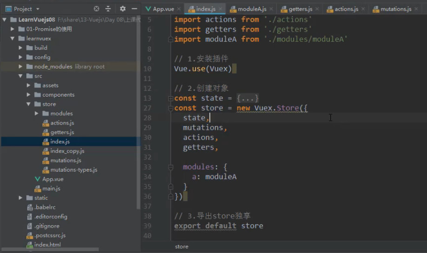Click the collapse all icon in Project panel
Viewport: 427px width, 253px height.
tap(108, 9)
